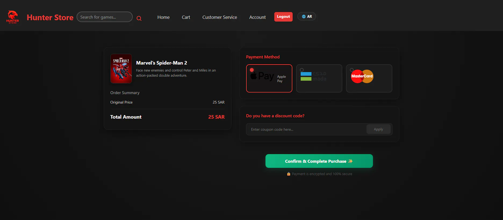Click the Apple Pay logo
This screenshot has height=220, width=503.
tap(262, 76)
